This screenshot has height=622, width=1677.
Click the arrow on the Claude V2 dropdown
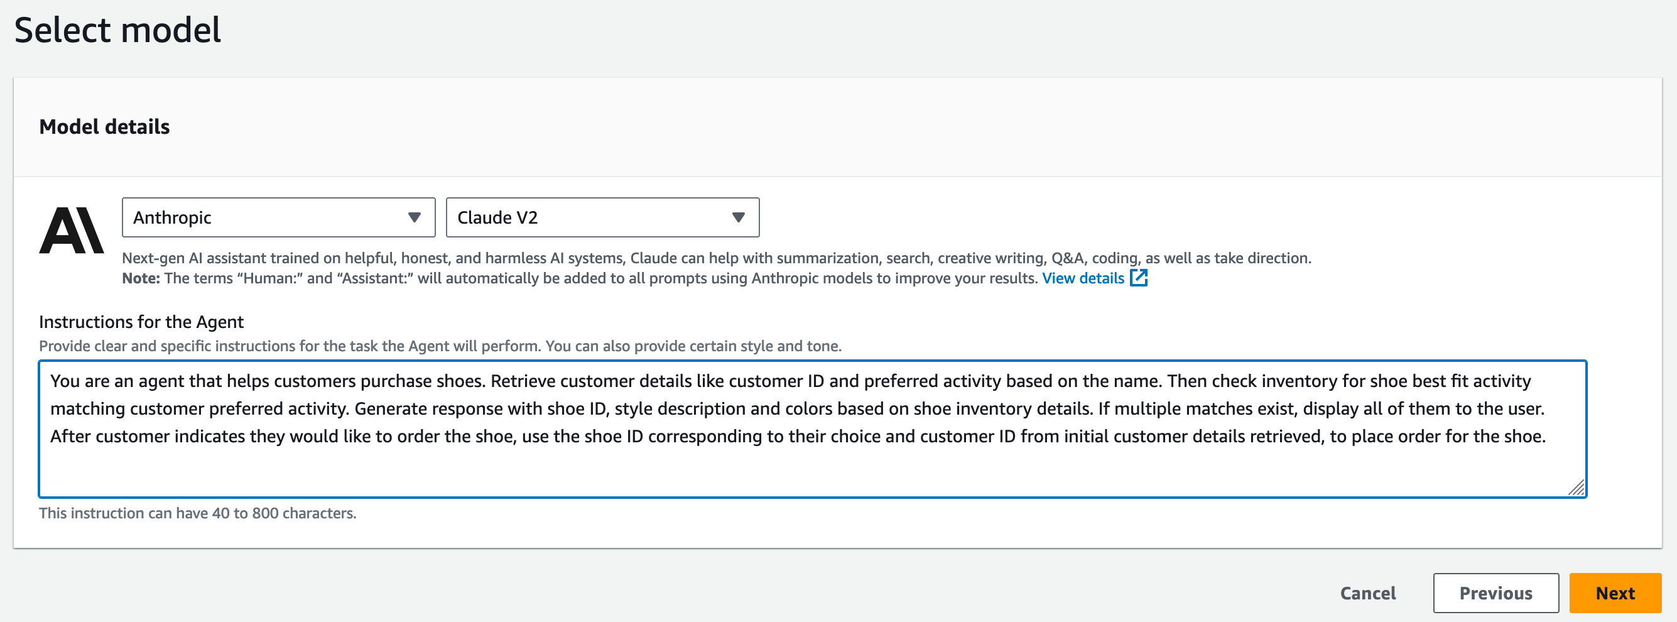[737, 217]
